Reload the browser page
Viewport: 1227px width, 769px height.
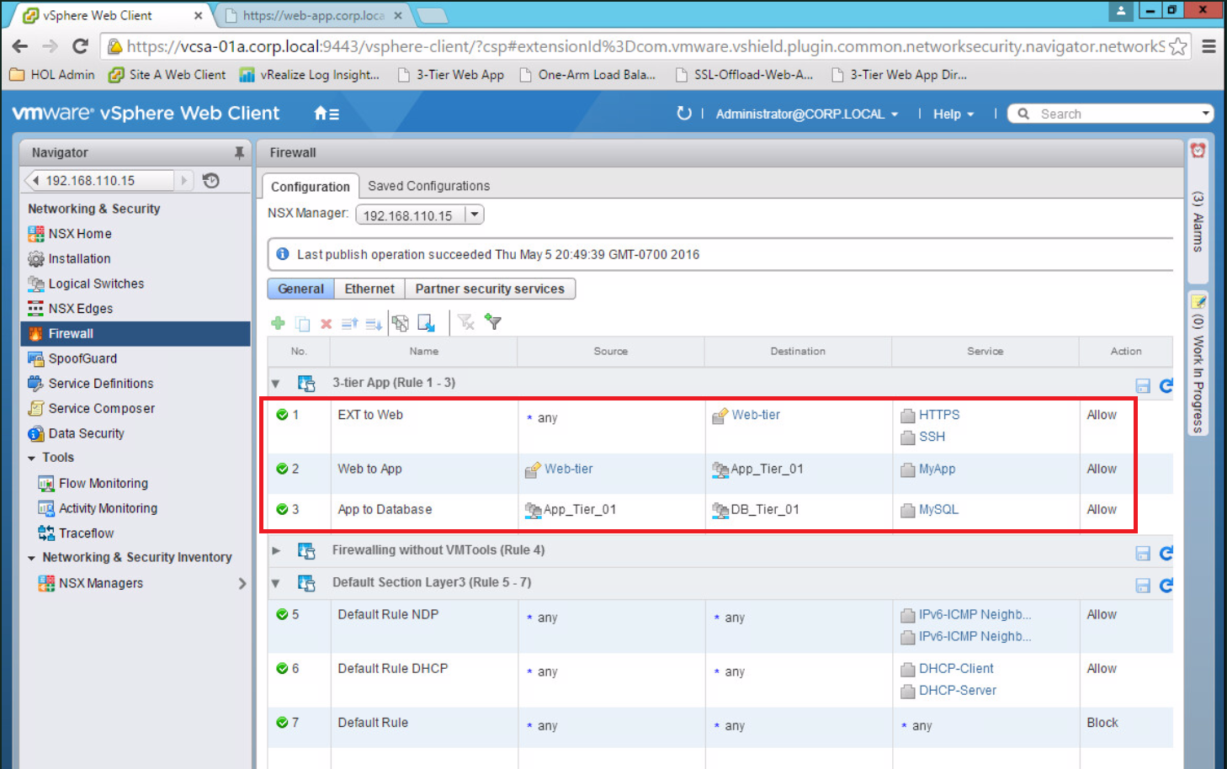(80, 46)
